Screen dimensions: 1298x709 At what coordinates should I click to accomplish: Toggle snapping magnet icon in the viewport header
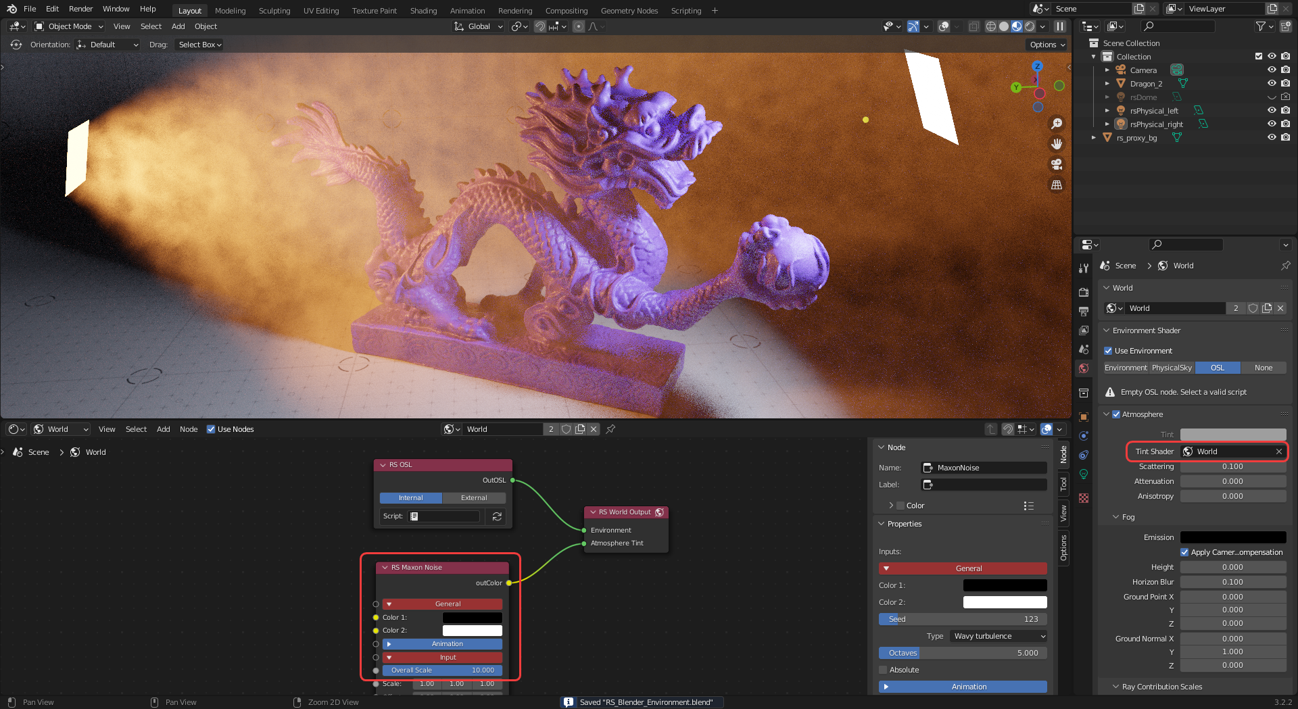coord(540,26)
